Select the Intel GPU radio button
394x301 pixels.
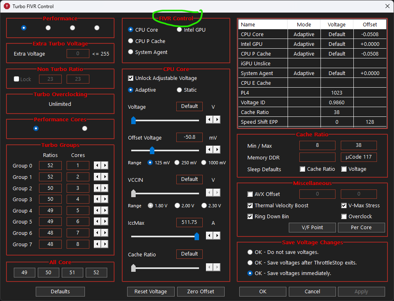tap(179, 30)
